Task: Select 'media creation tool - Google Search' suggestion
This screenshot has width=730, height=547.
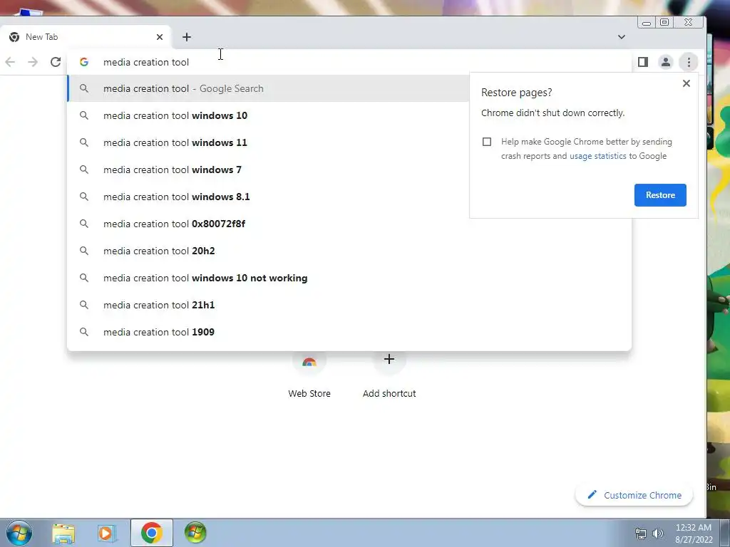Action: (x=268, y=88)
